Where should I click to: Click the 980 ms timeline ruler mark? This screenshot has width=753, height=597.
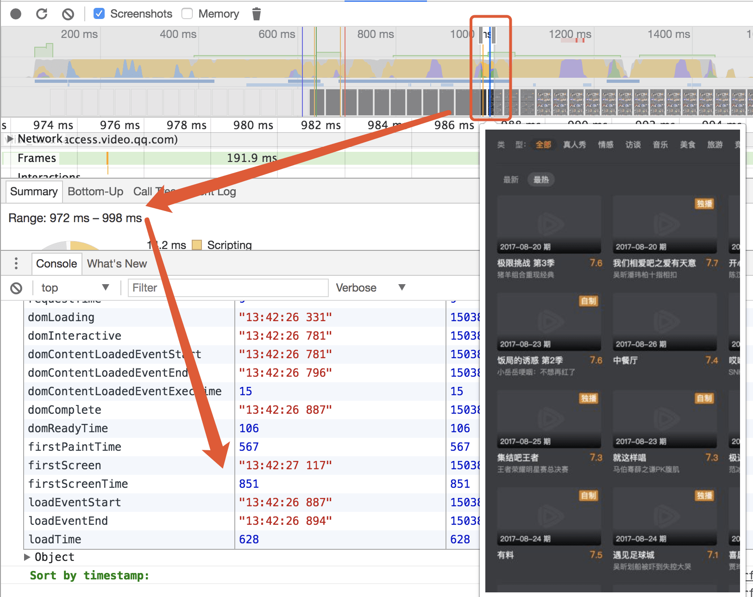click(253, 125)
